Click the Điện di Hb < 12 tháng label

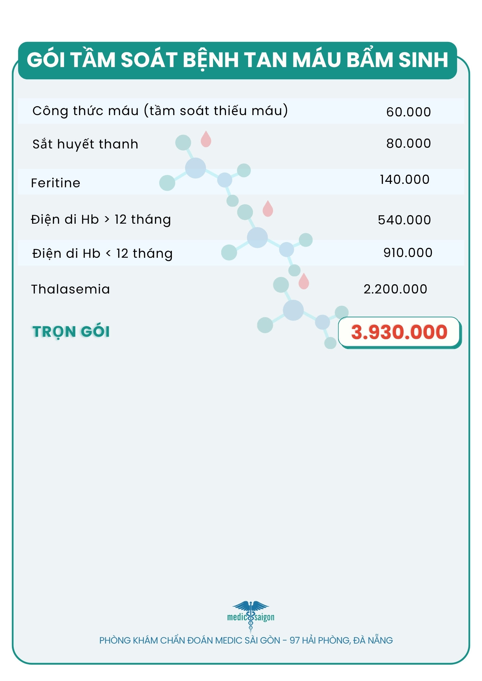coord(102,253)
